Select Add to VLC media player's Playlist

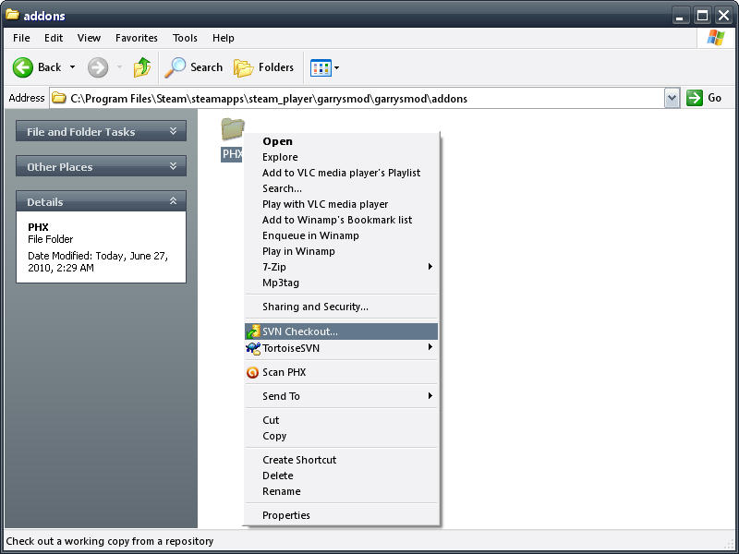341,173
